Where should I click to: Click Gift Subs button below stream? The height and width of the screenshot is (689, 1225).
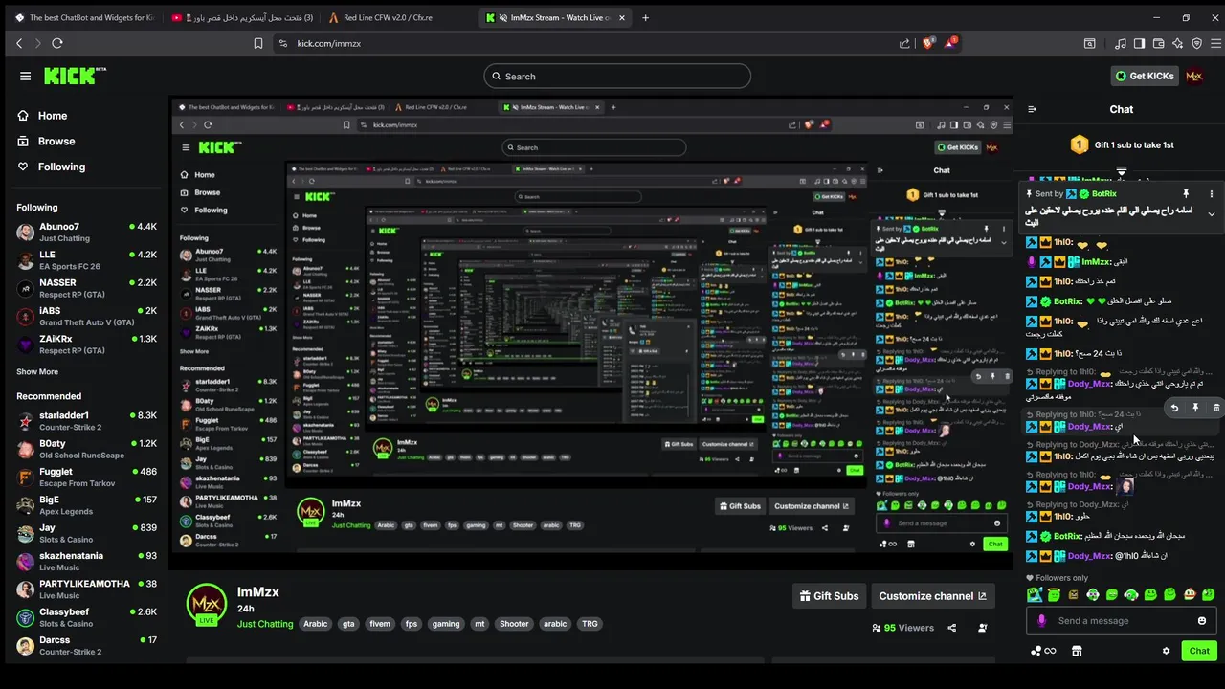tap(829, 596)
